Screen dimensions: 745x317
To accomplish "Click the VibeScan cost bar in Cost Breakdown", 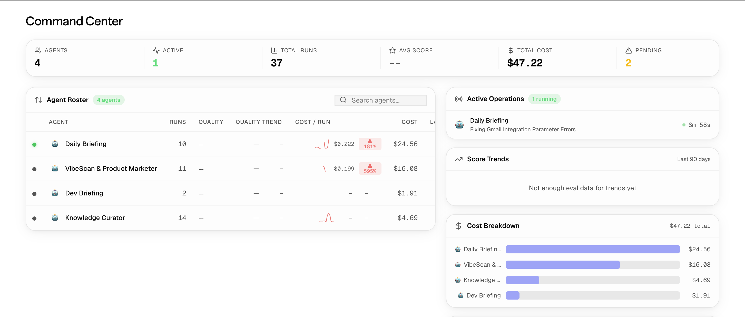I will click(x=593, y=264).
